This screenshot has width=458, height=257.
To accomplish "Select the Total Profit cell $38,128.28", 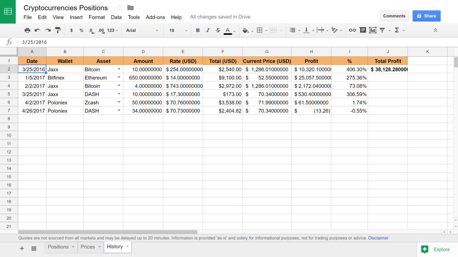I will [x=388, y=69].
